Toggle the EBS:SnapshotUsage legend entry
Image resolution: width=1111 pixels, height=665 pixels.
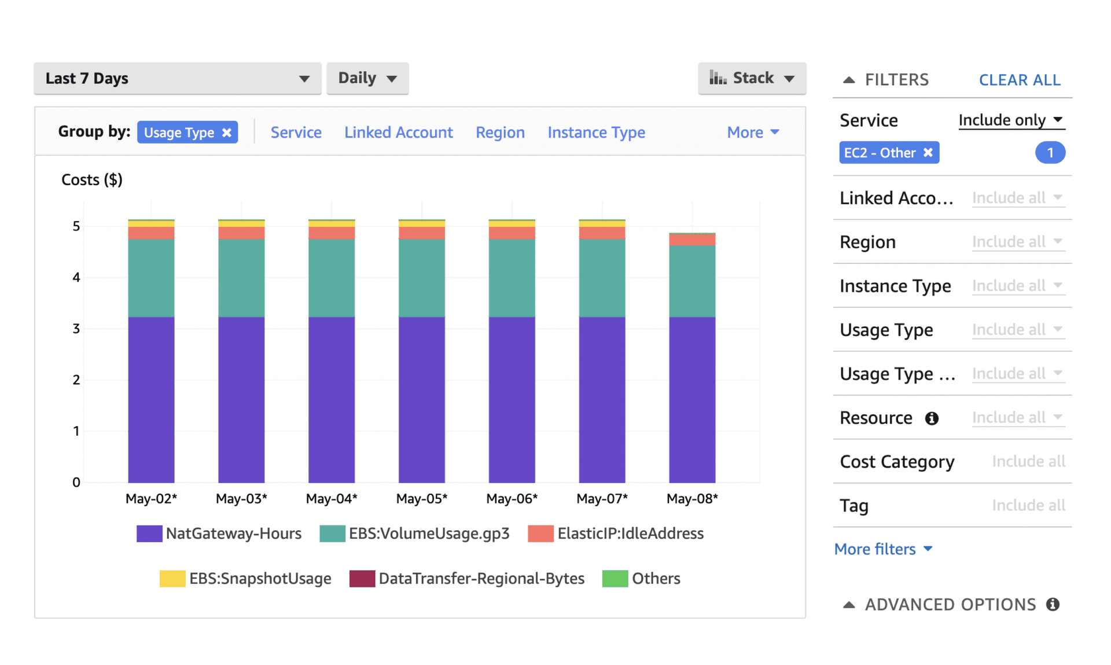[259, 578]
